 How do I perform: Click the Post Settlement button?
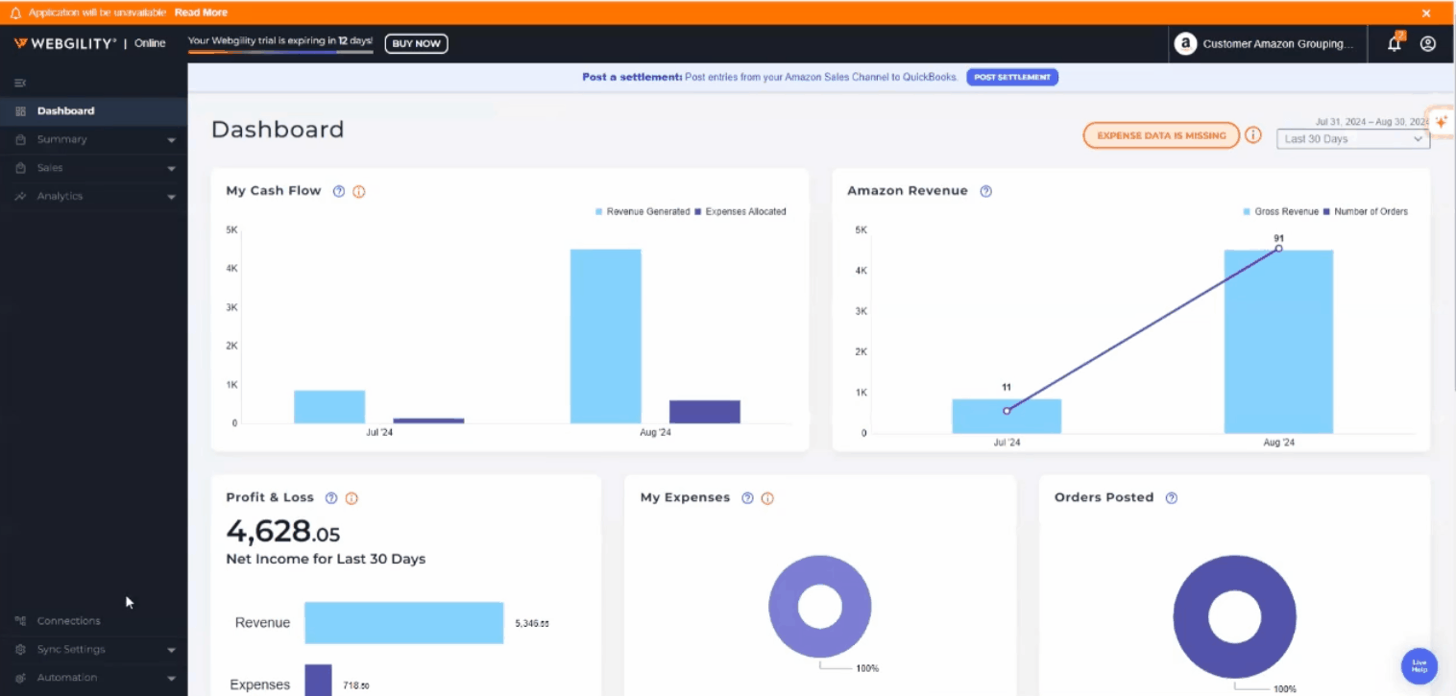click(1011, 77)
